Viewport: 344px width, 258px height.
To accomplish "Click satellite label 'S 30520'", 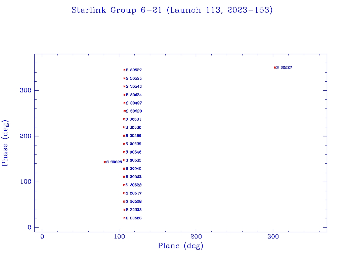I will (x=134, y=111).
